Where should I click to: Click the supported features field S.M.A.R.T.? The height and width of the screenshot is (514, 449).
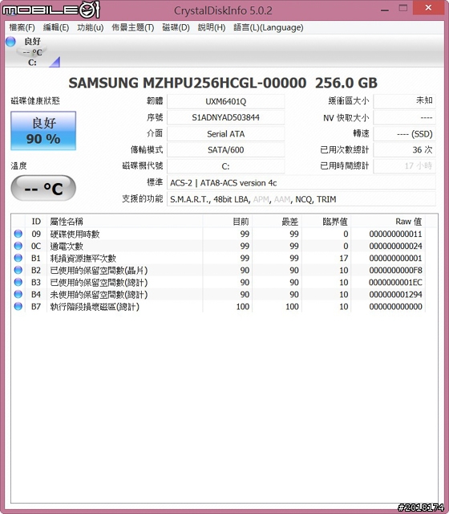pyautogui.click(x=301, y=199)
